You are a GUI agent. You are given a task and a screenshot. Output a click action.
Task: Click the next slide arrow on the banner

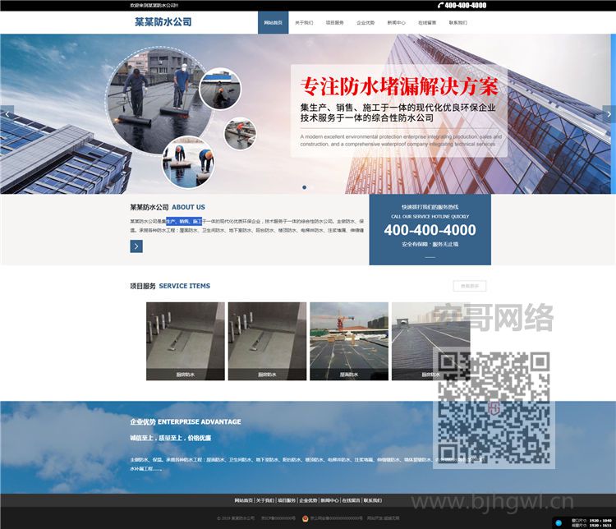(609, 114)
